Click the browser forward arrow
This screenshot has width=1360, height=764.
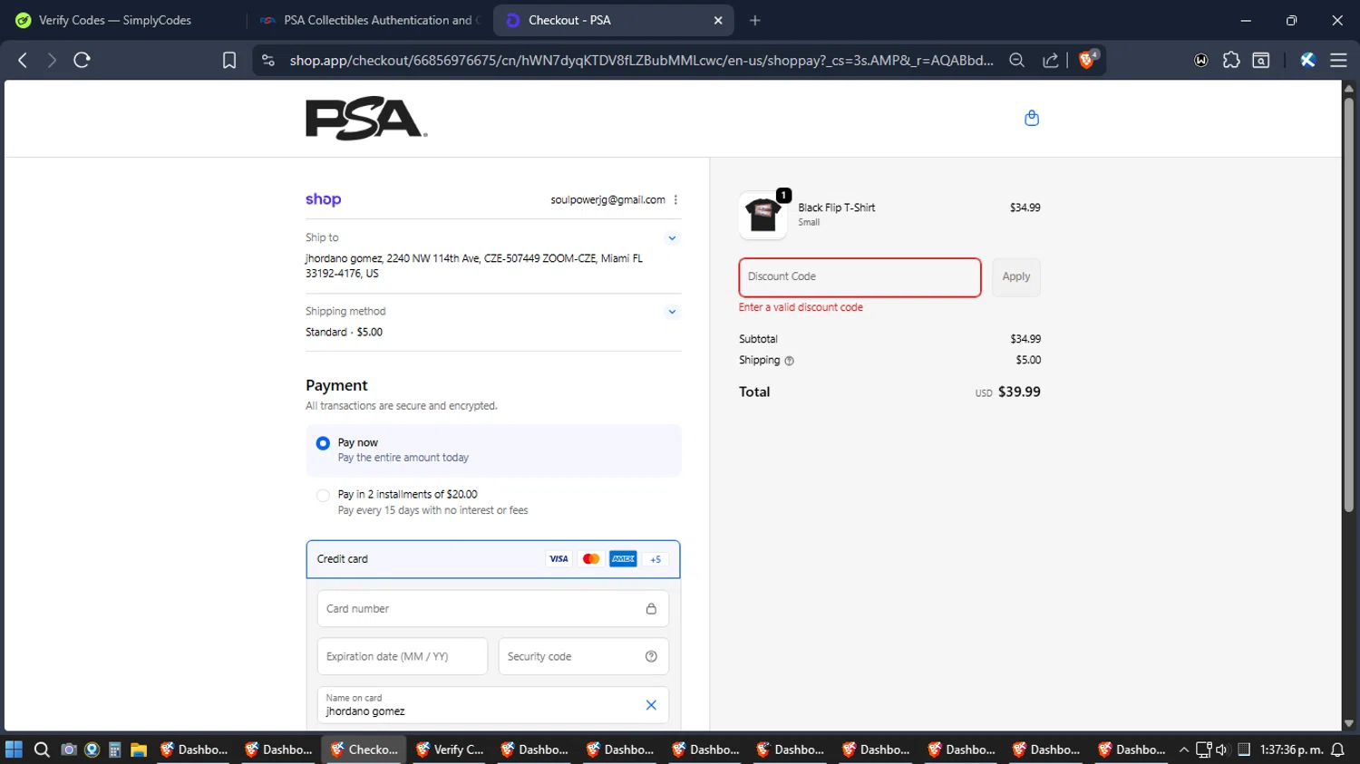point(52,60)
